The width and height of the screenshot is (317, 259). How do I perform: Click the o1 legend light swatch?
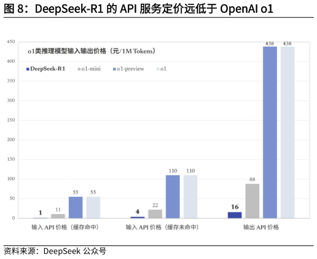158,69
